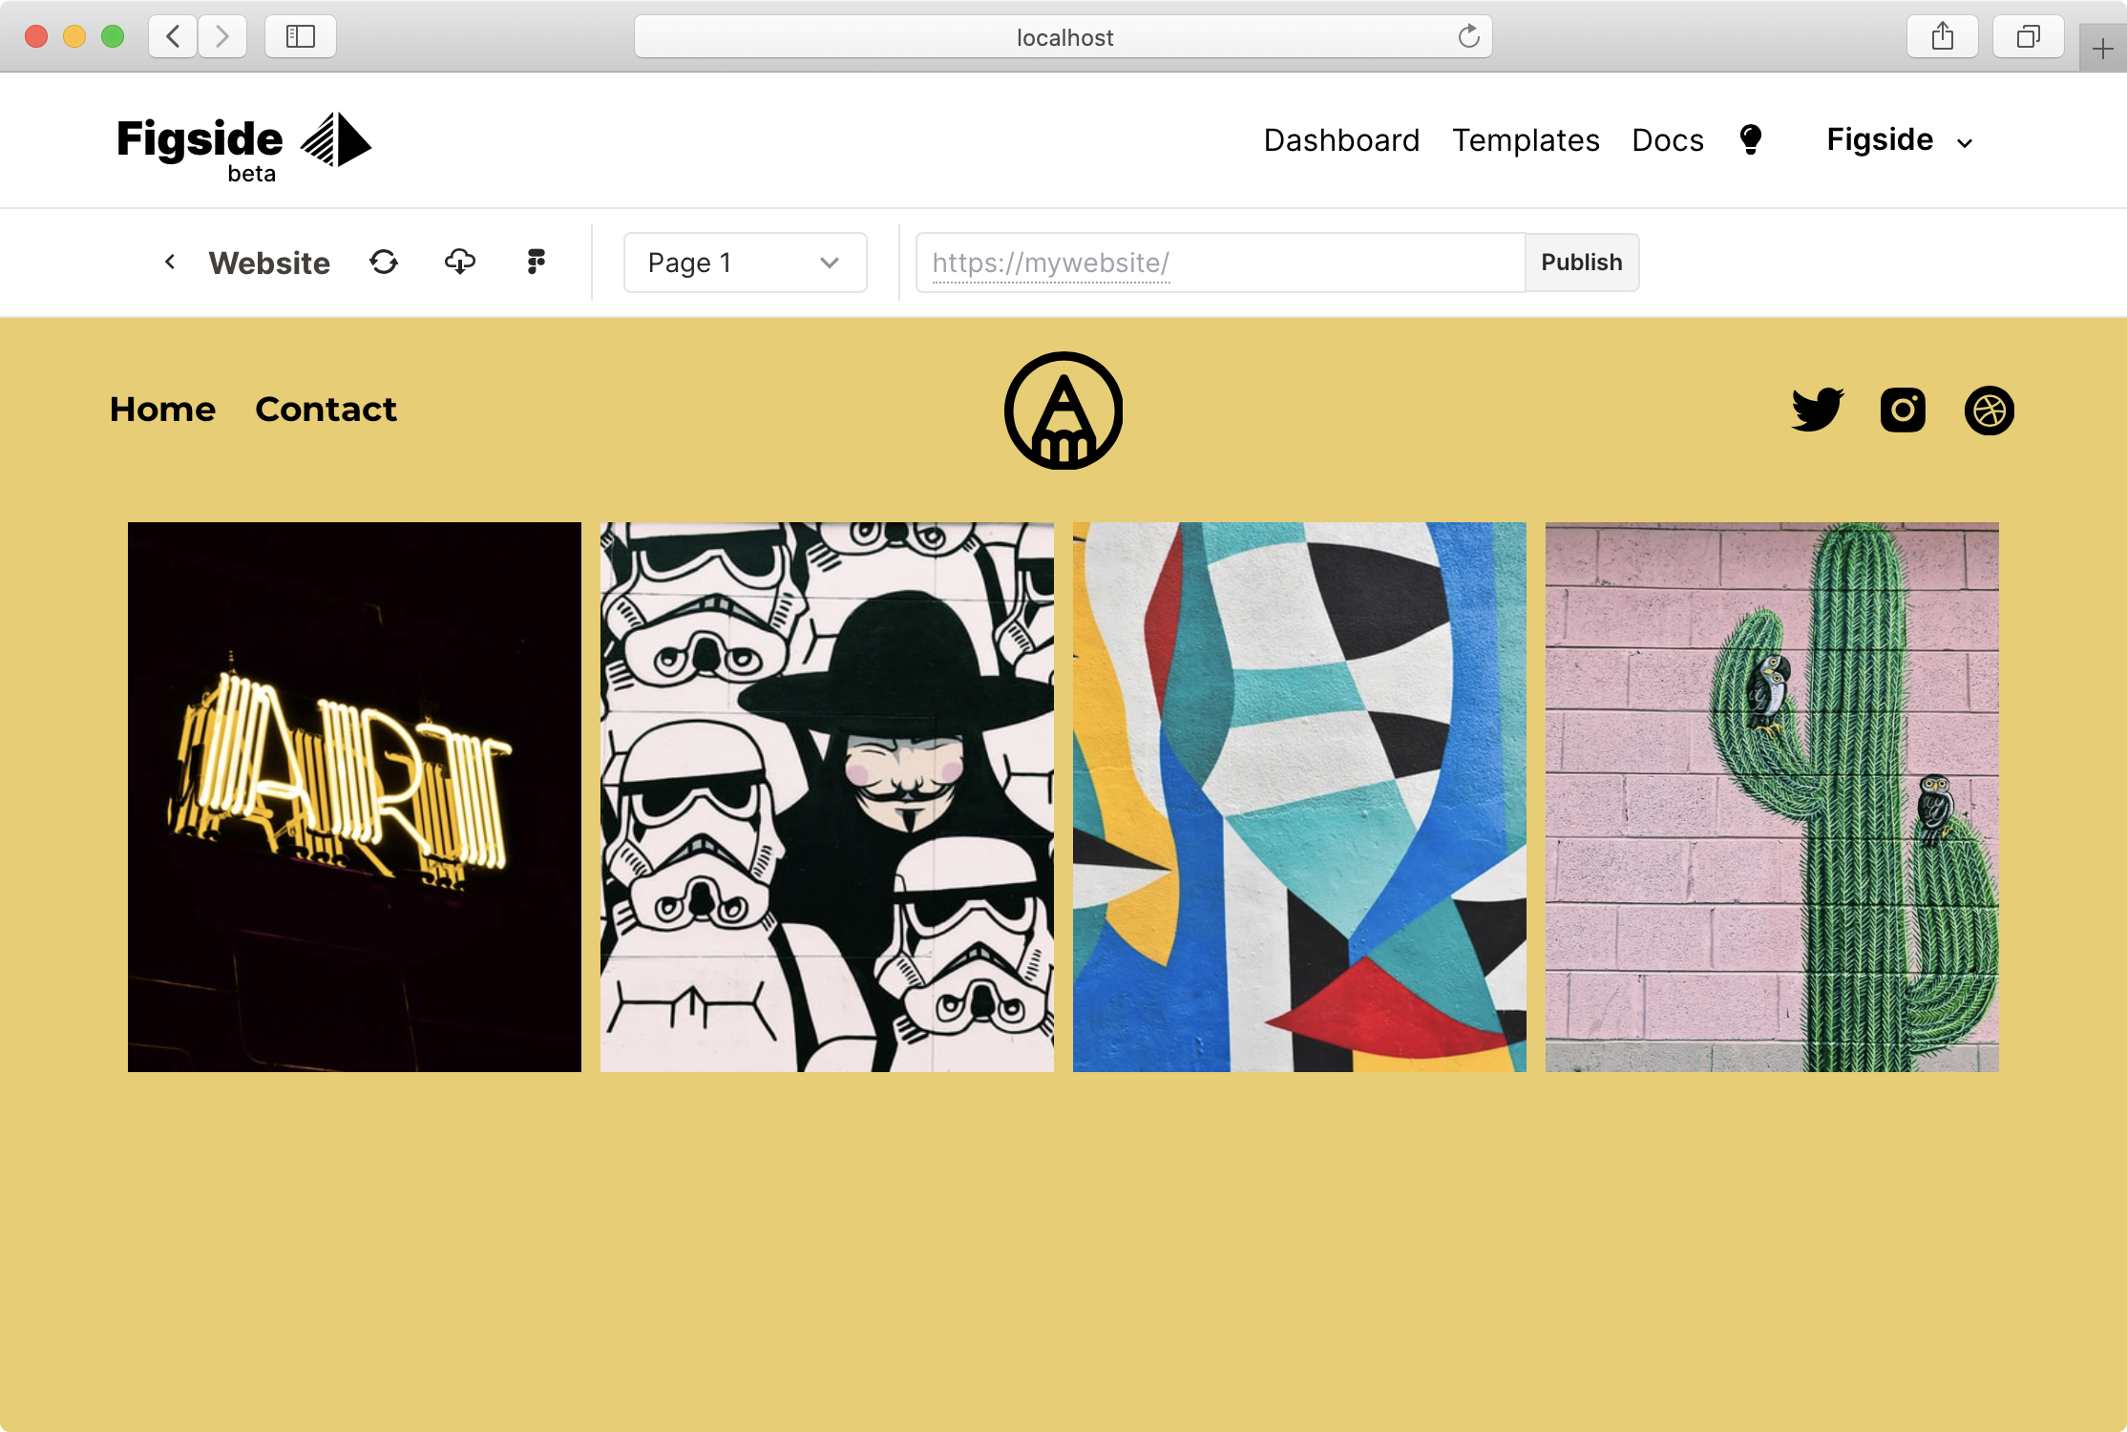Expand the Page 1 dropdown
Screen dimensions: 2127x1432
(746, 263)
